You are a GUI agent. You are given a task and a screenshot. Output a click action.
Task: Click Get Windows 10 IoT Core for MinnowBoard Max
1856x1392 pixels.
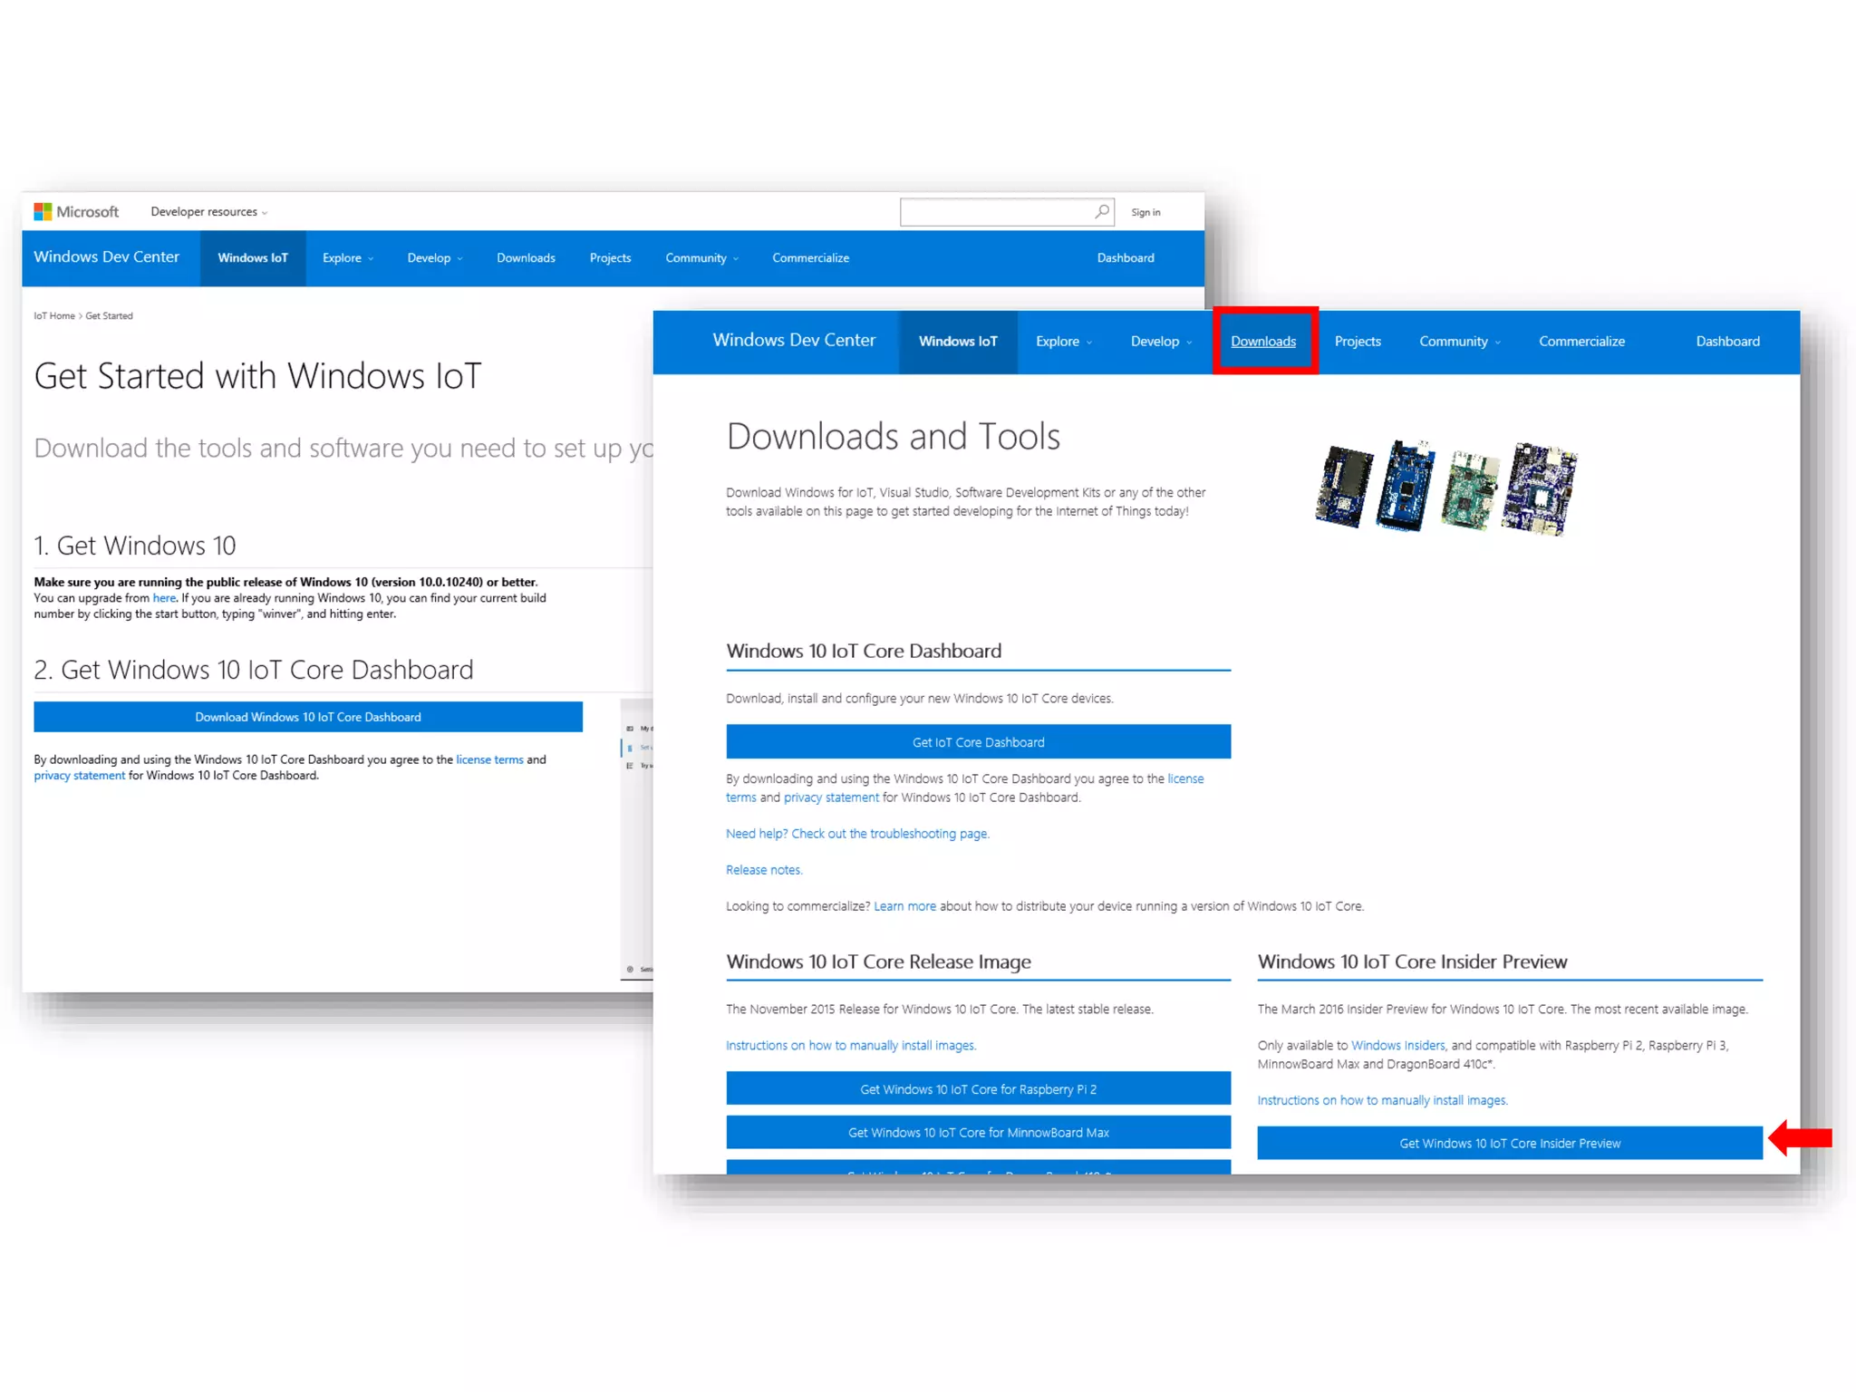978,1133
